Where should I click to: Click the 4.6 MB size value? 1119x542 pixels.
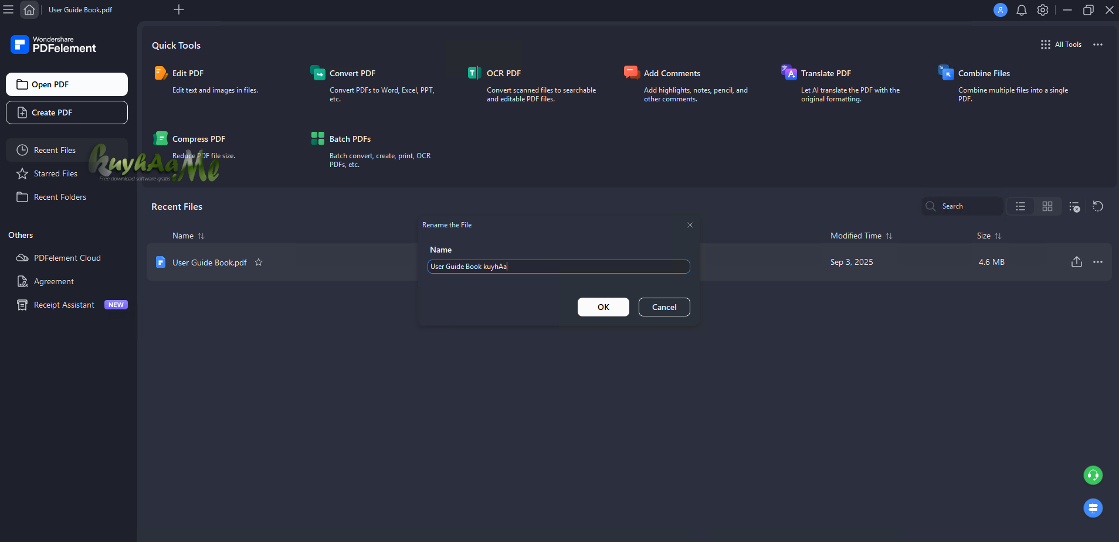[992, 262]
